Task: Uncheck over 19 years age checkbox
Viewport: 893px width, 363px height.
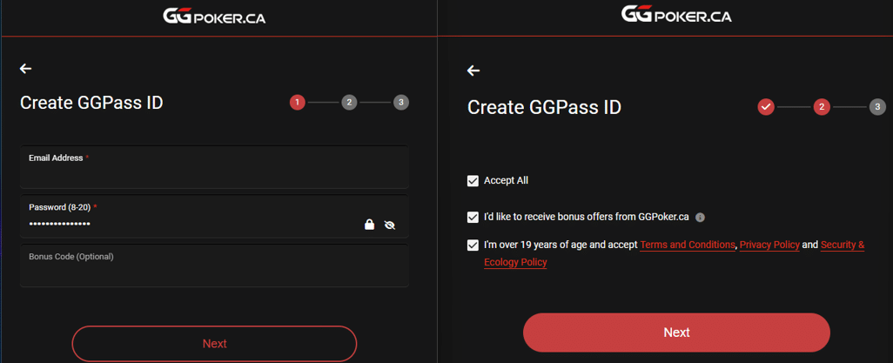Action: coord(473,245)
